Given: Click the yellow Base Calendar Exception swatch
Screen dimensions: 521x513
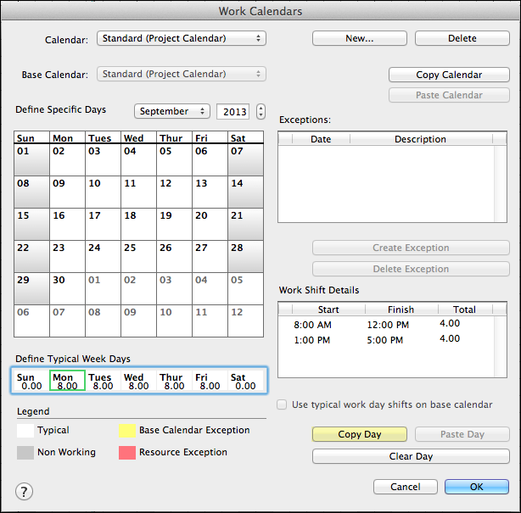Looking at the screenshot, I should (127, 431).
